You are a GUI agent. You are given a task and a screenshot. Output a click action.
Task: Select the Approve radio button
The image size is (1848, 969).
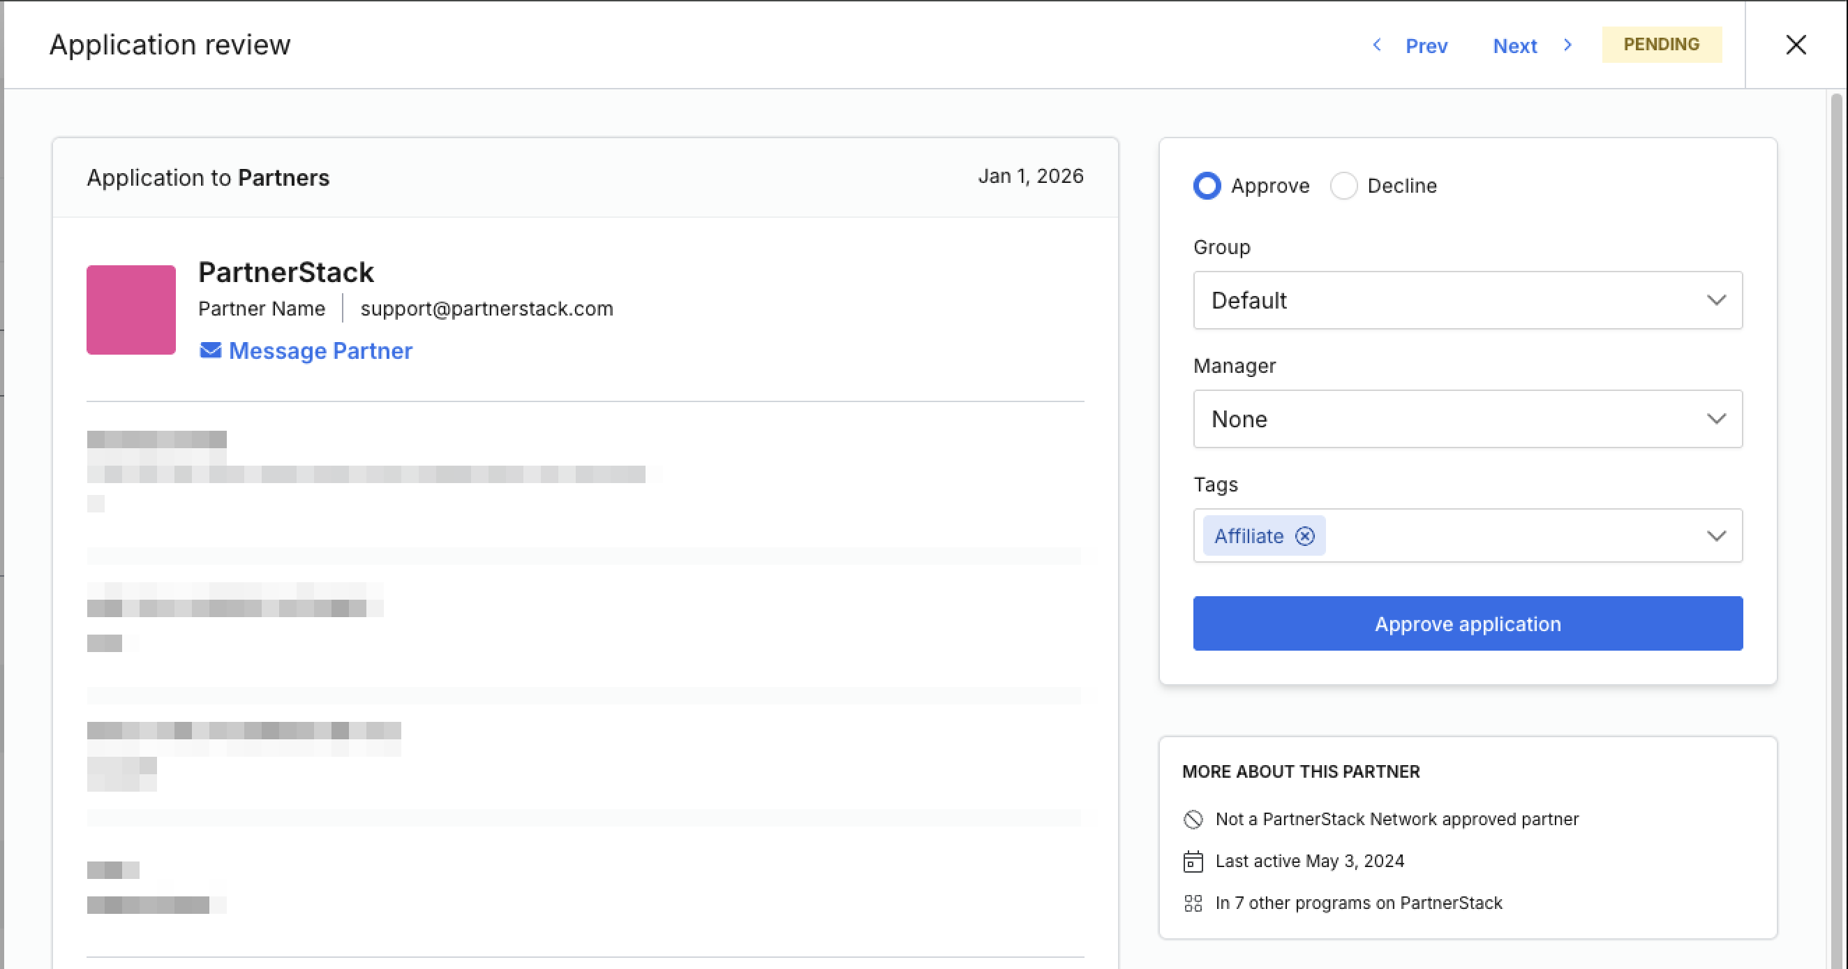click(1207, 186)
